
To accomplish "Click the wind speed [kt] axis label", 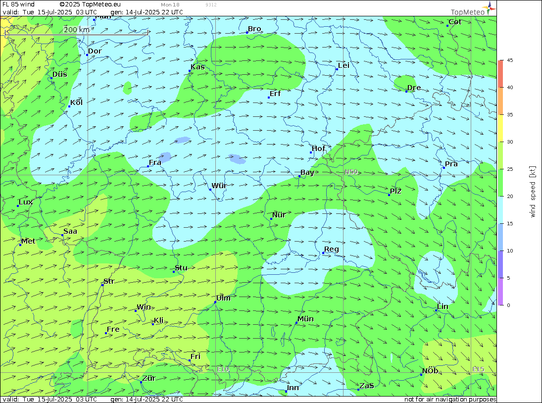I will pos(533,192).
